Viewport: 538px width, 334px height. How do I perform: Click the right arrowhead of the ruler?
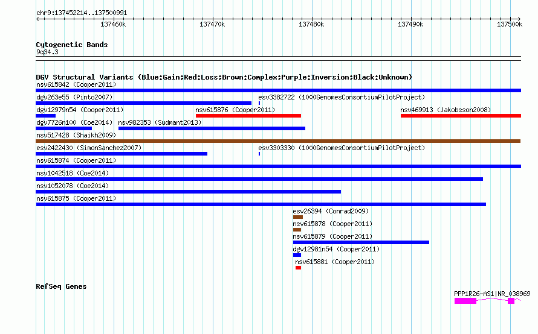point(519,19)
